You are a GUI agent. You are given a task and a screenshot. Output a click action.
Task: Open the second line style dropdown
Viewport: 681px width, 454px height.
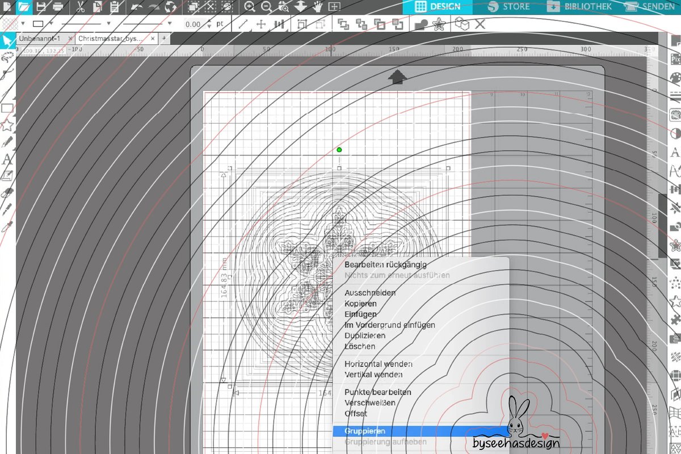coord(170,24)
